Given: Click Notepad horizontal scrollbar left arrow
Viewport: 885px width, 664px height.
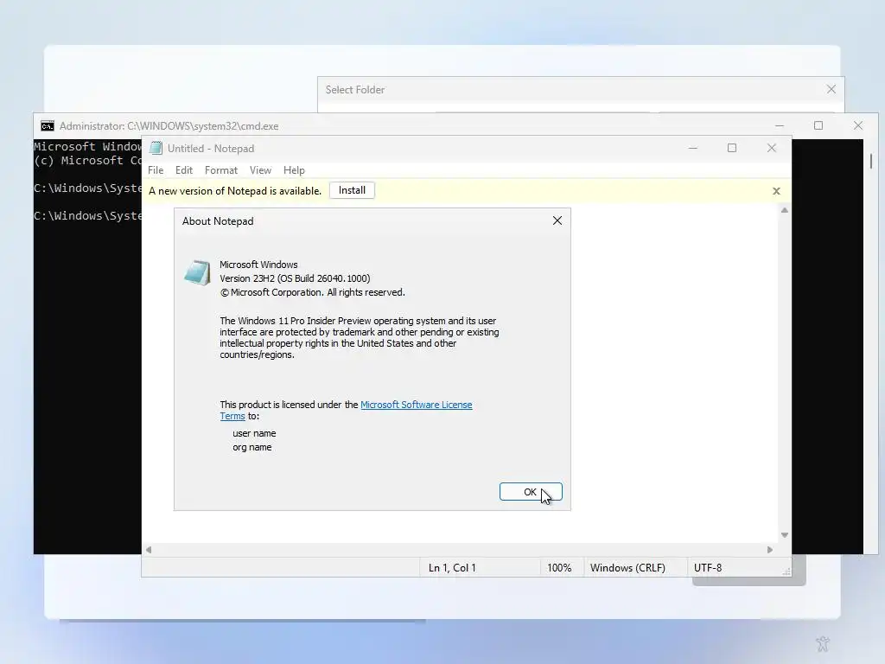Looking at the screenshot, I should pyautogui.click(x=149, y=549).
